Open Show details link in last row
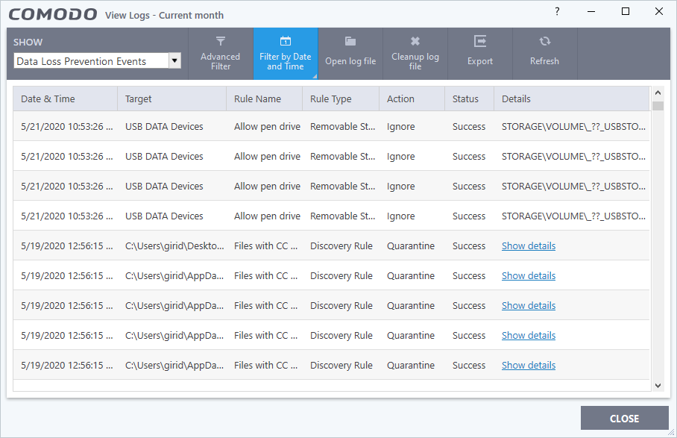The height and width of the screenshot is (438, 677). [x=529, y=366]
